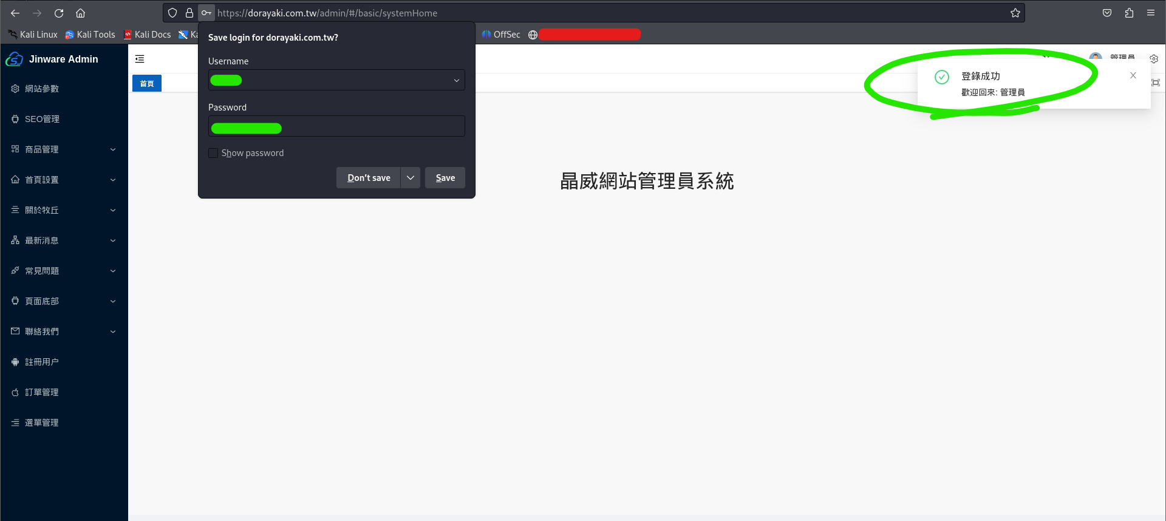Reload the page with the refresh icon
Viewport: 1166px width, 521px height.
pos(59,13)
